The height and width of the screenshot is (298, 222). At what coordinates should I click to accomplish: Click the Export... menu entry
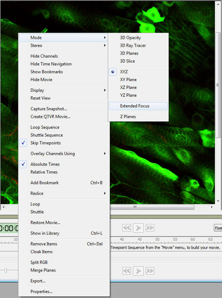click(38, 281)
